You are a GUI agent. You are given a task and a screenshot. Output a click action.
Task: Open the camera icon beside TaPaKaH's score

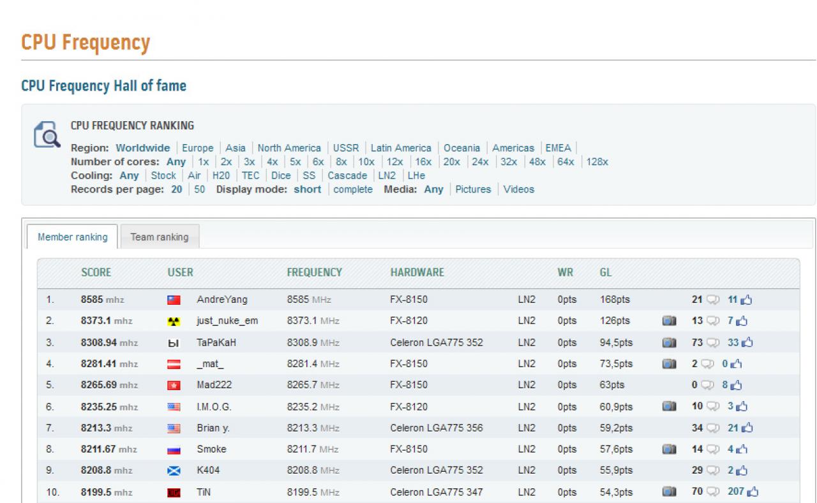[x=669, y=343]
